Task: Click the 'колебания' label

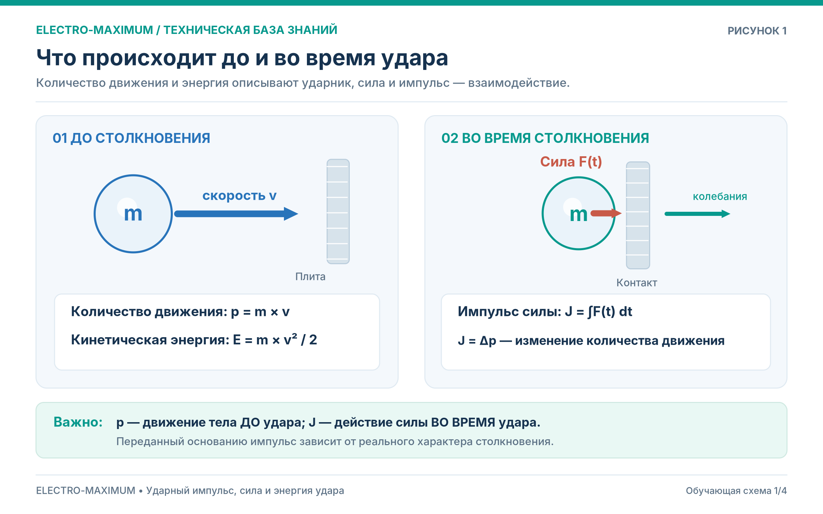Action: pyautogui.click(x=720, y=197)
